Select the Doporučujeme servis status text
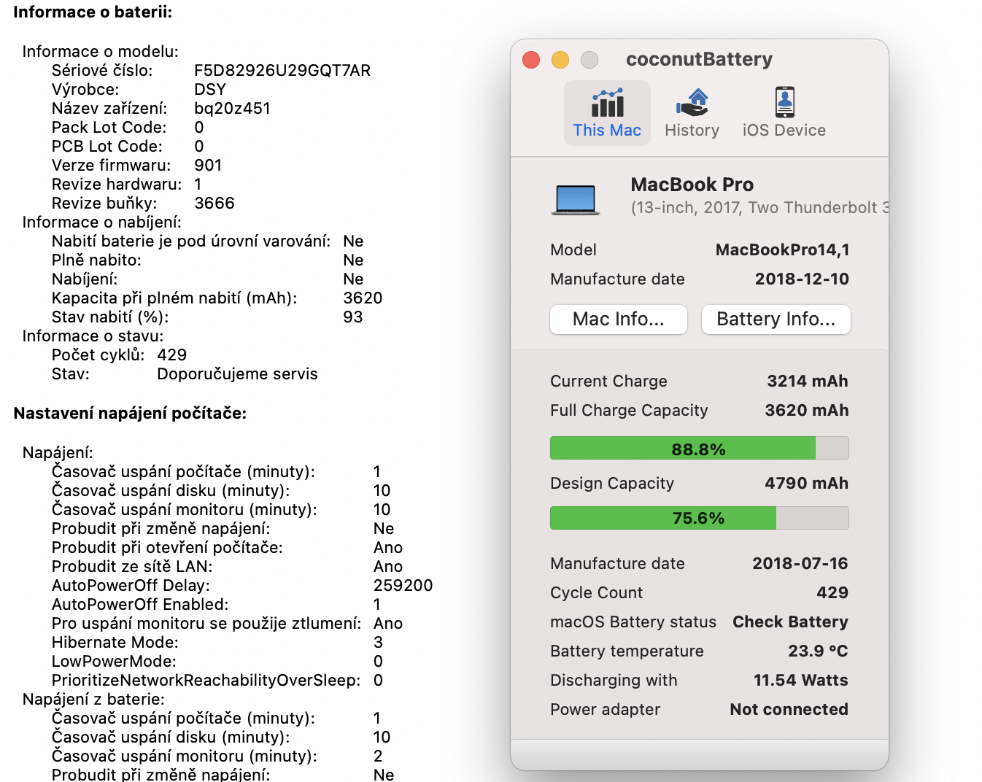Viewport: 982px width, 782px height. pos(238,373)
